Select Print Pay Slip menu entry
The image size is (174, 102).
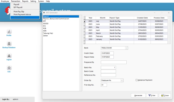tap(19, 12)
